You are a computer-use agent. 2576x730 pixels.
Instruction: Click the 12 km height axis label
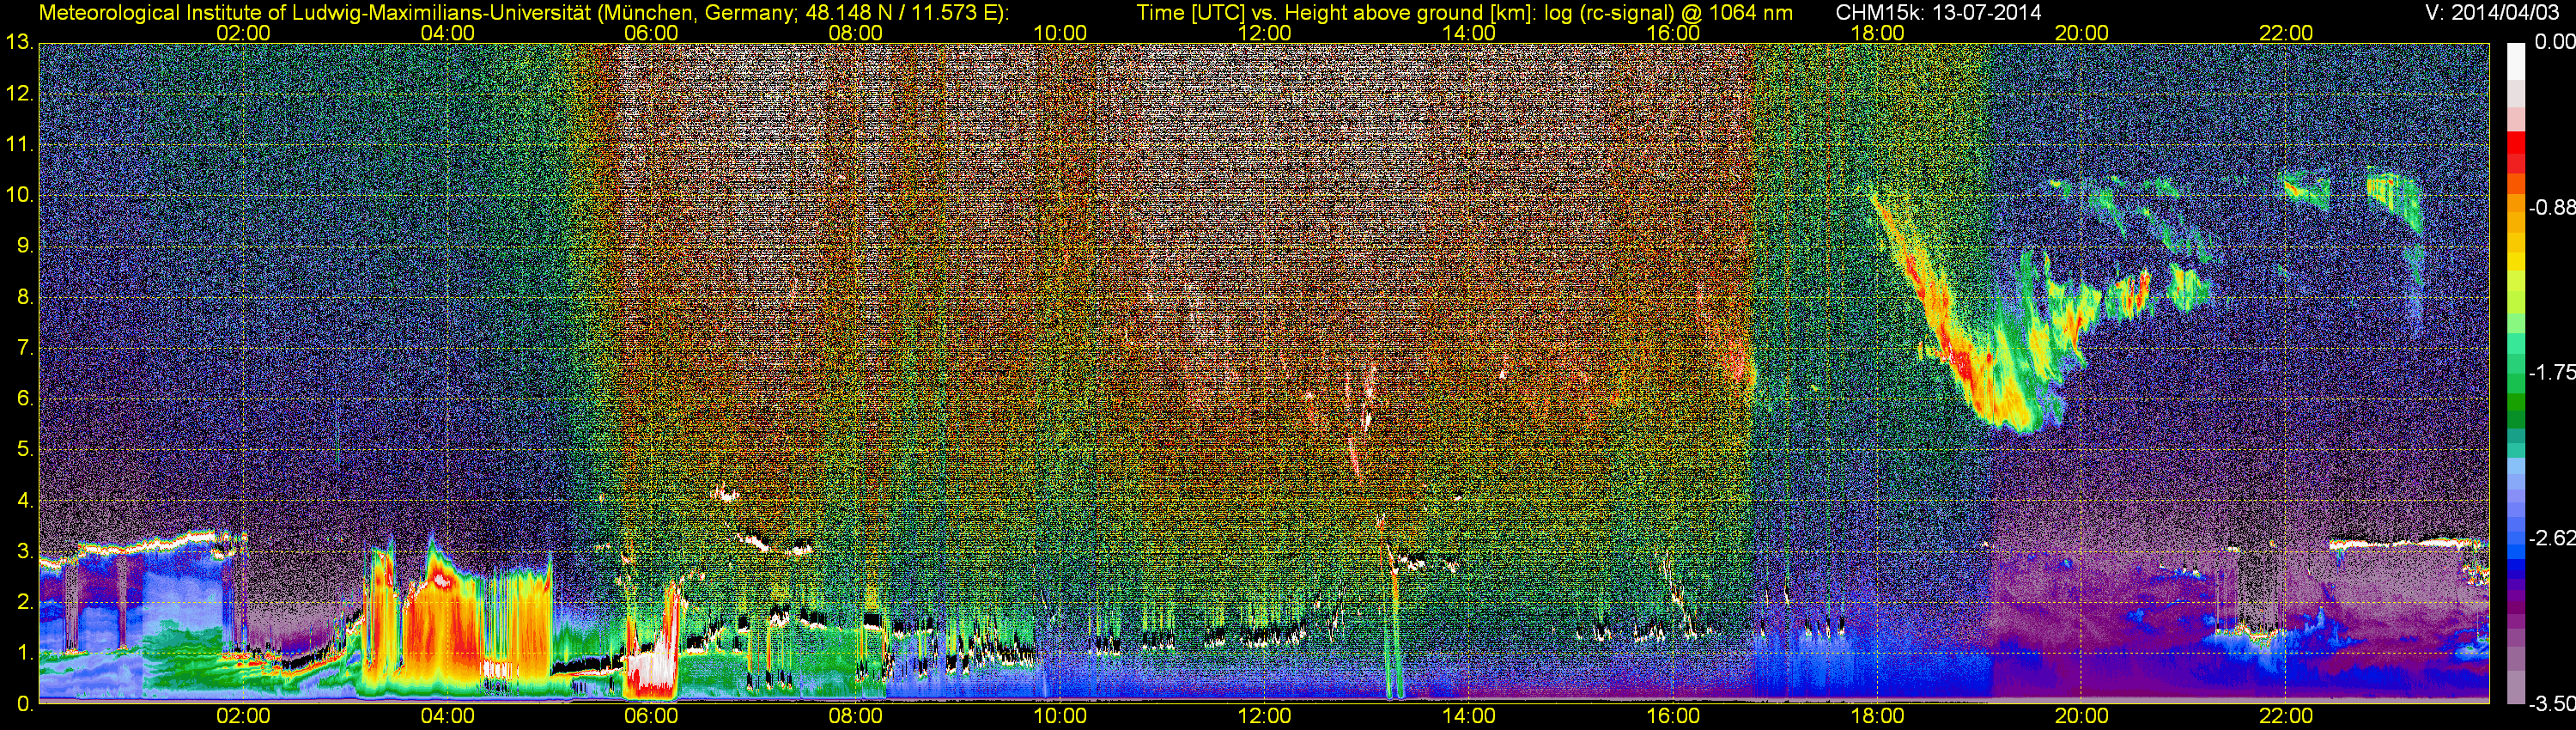(19, 94)
